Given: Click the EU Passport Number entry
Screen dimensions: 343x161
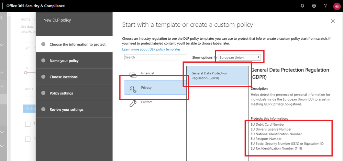Looking at the screenshot, I should tap(266, 139).
